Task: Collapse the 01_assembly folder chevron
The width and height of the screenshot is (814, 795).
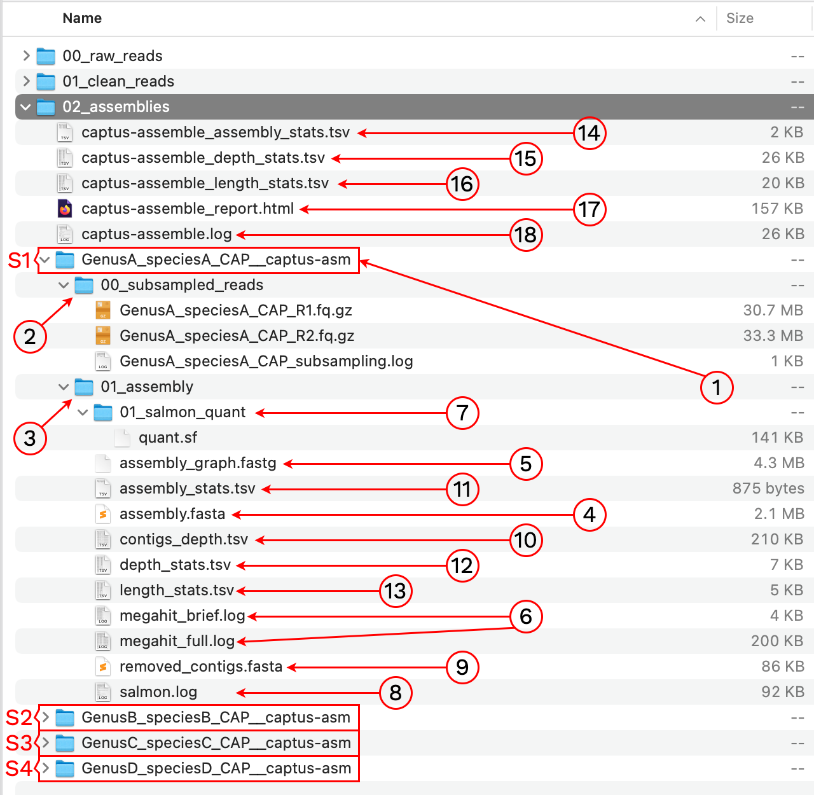Action: coord(64,387)
